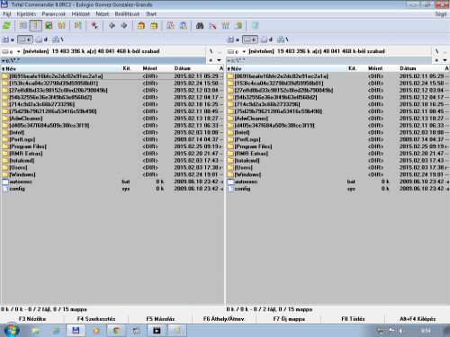This screenshot has height=337, width=450.
Task: Sort left panel by Méret column header
Action: 149,68
